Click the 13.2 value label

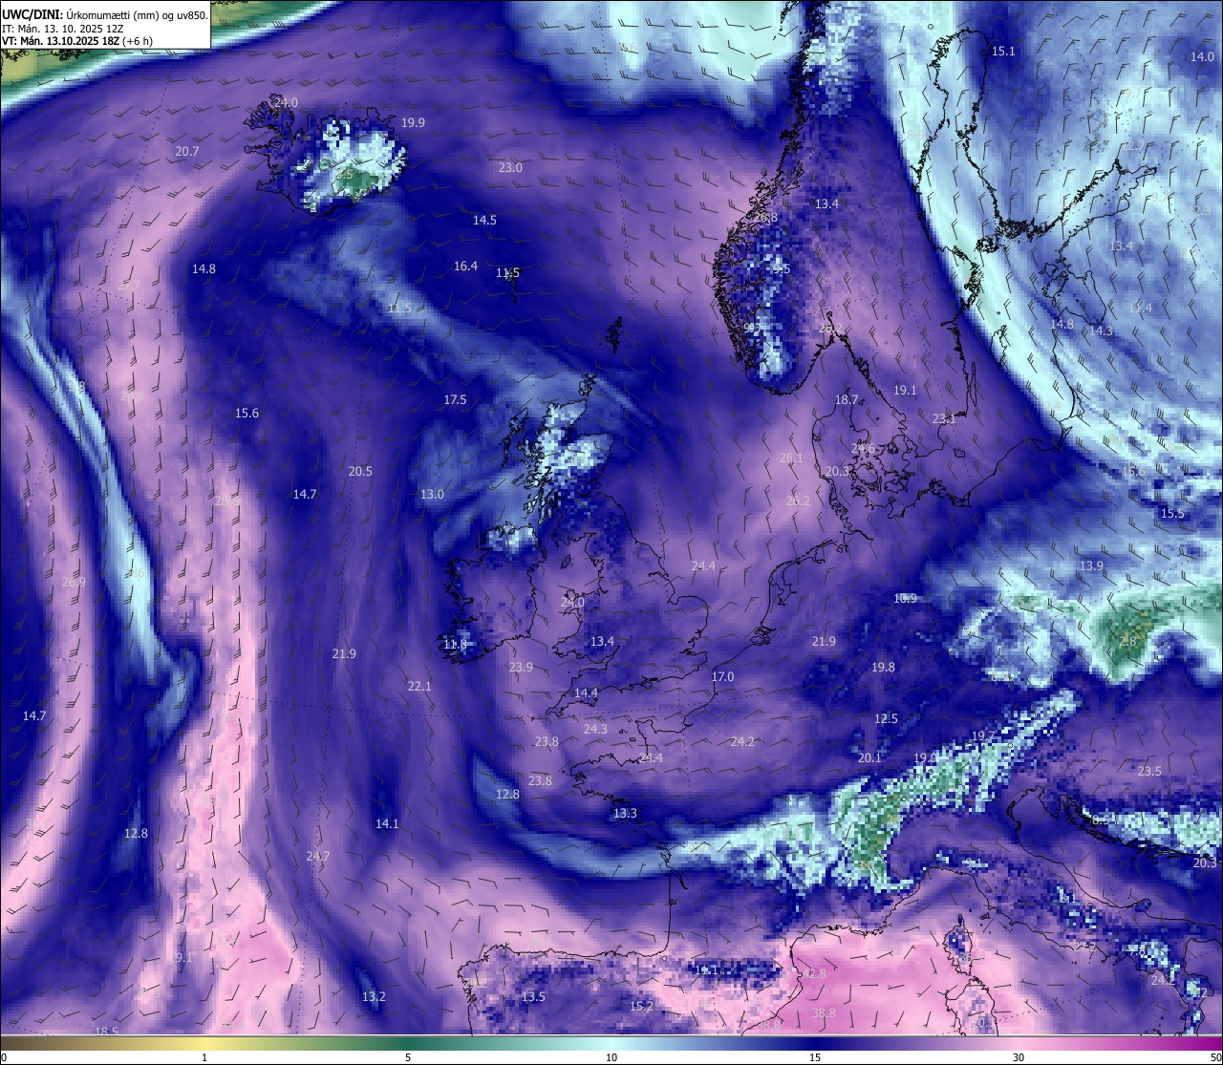[x=374, y=997]
